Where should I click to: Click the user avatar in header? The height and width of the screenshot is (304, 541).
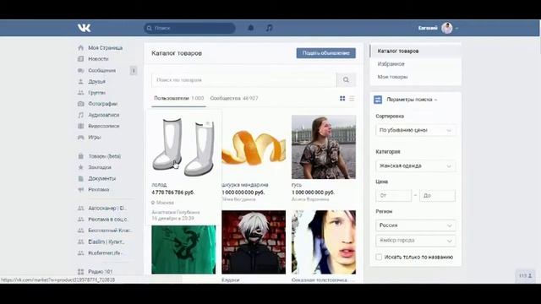click(447, 28)
